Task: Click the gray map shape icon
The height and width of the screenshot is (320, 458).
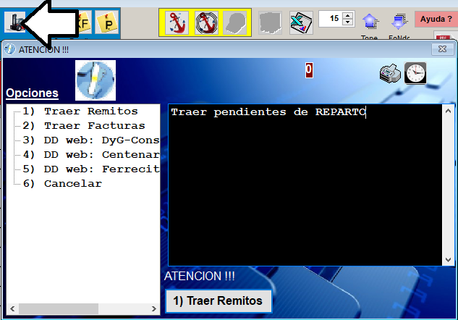Action: point(272,22)
